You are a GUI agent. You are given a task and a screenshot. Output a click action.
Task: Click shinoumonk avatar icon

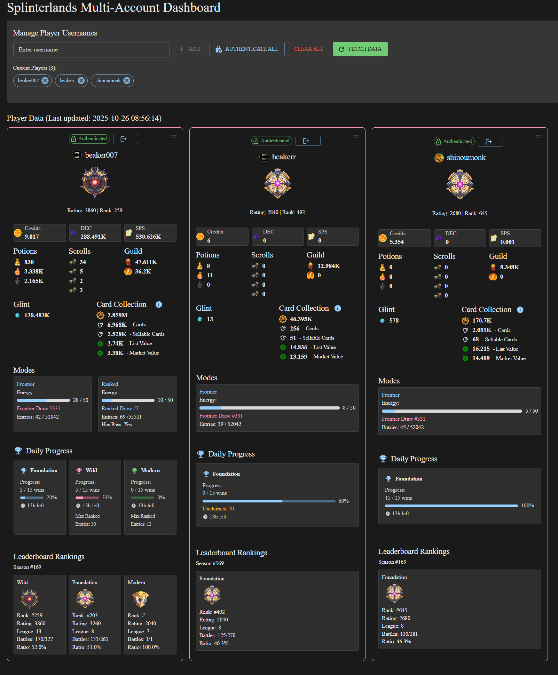(439, 158)
